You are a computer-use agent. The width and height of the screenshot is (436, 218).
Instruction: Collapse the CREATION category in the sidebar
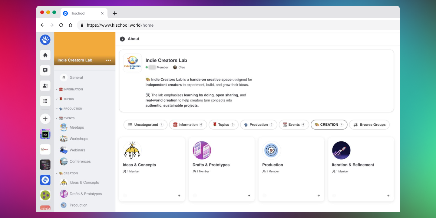(57, 173)
